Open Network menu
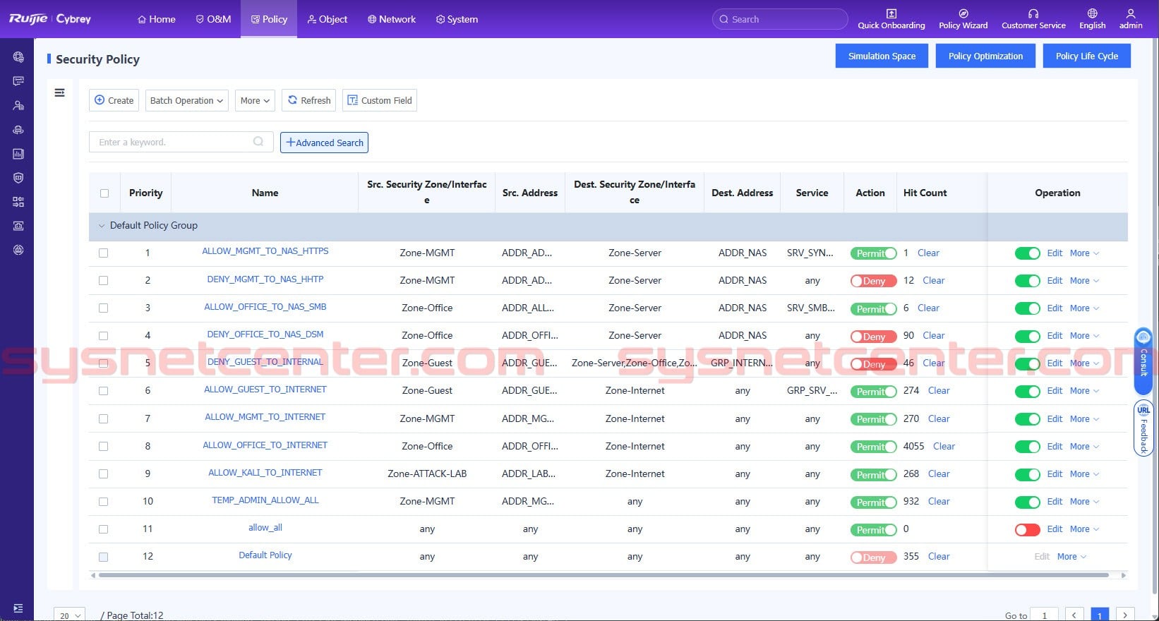Image resolution: width=1159 pixels, height=621 pixels. 392,19
